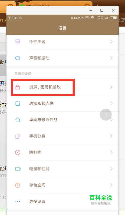Open the 存储空间 settings entry
125x215 pixels.
[x=62, y=185]
